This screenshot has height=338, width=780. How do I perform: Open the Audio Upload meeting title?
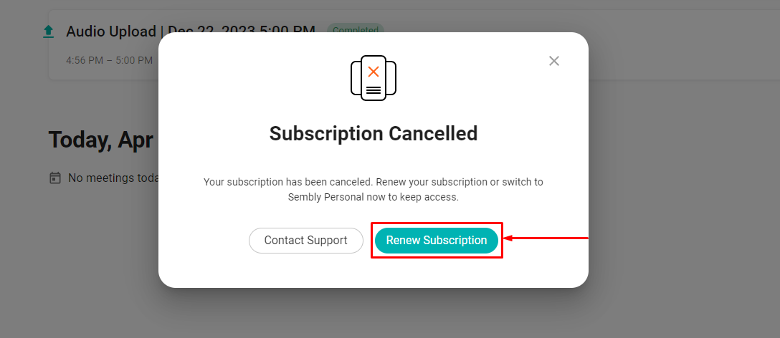[x=111, y=32]
